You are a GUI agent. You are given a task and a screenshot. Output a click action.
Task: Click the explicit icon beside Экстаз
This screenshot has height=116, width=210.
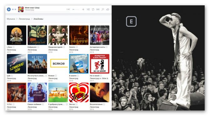[x=76, y=104]
